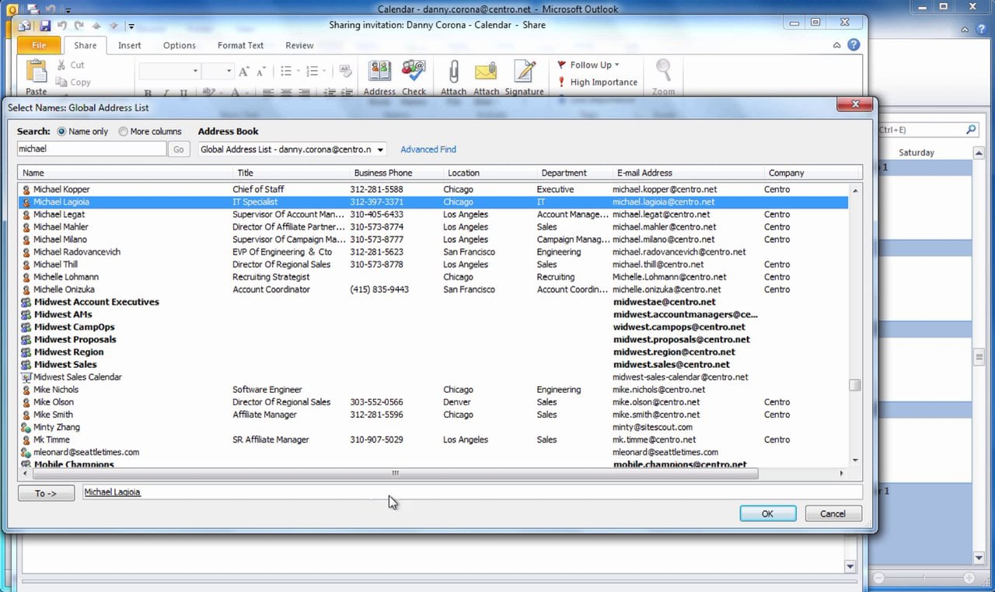Screen dimensions: 995x592
Task: Click the Save icon in quick access toolbar
Action: [46, 26]
